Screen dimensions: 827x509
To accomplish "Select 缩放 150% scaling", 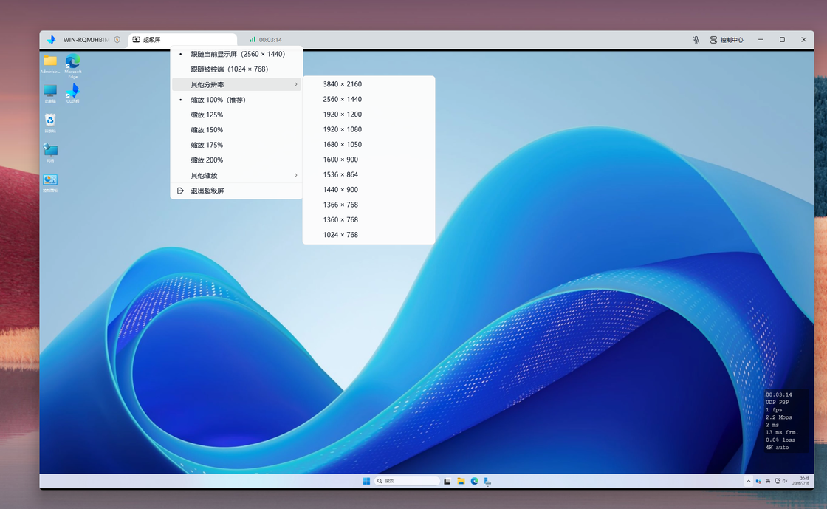I will tap(236, 130).
